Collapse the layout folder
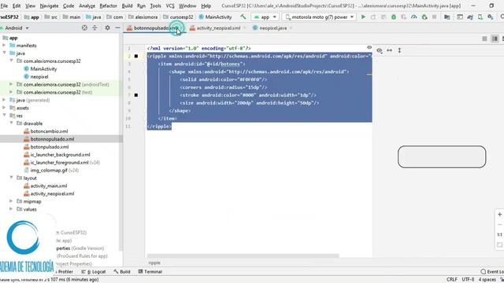 click(11, 178)
